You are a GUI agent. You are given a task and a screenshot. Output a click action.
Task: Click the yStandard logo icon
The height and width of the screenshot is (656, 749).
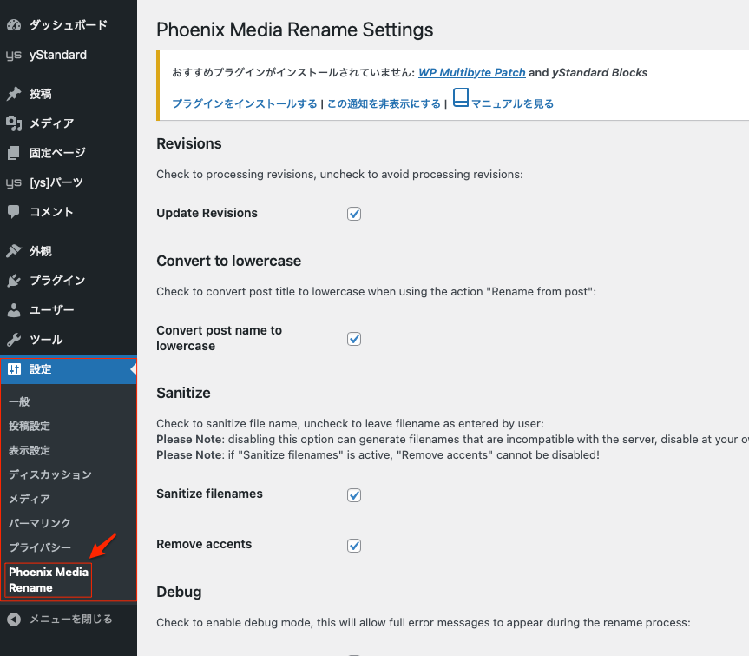14,55
